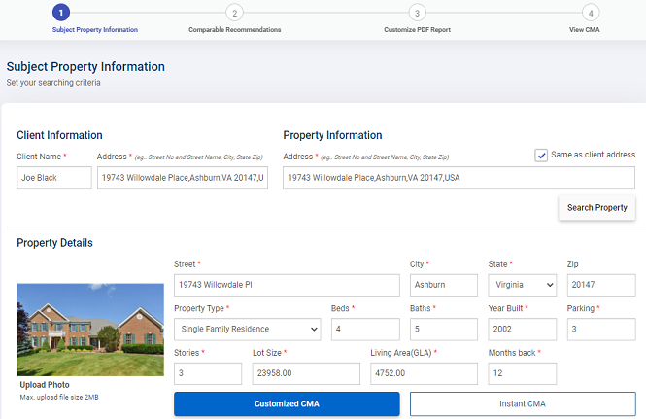The width and height of the screenshot is (646, 419).
Task: Focus the Living Area(GLA) field 4752.00
Action: [424, 373]
